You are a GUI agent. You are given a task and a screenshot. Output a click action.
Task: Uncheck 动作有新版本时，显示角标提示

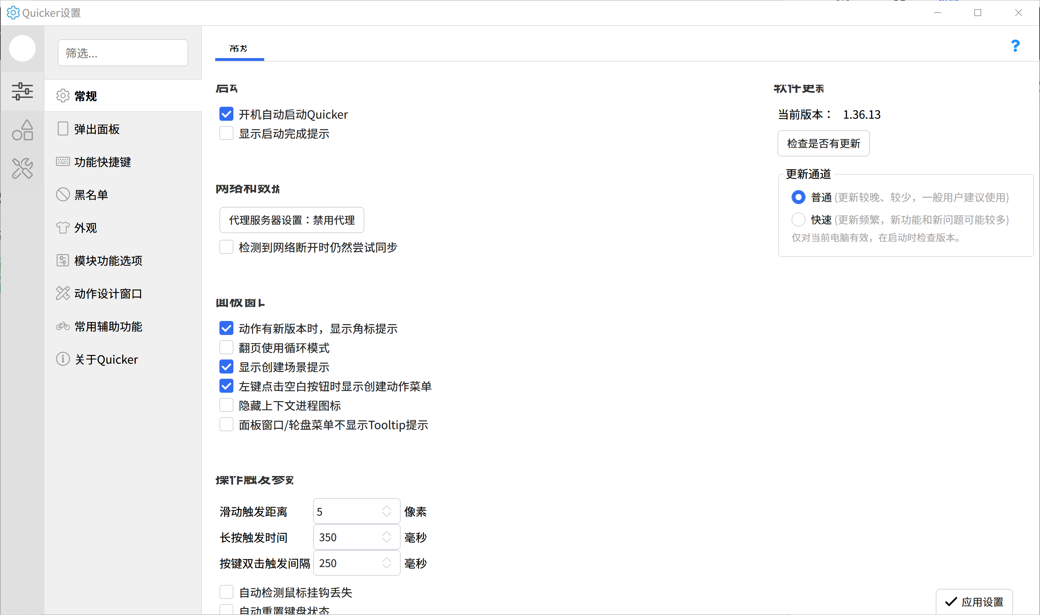226,328
